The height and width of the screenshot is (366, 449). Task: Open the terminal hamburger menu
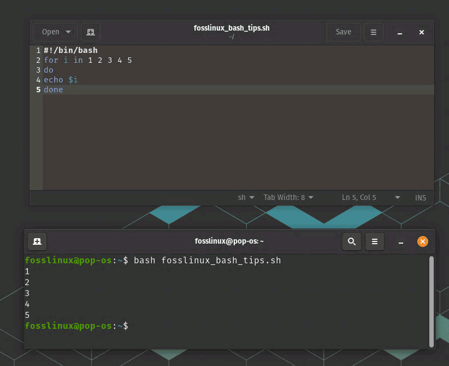click(375, 241)
